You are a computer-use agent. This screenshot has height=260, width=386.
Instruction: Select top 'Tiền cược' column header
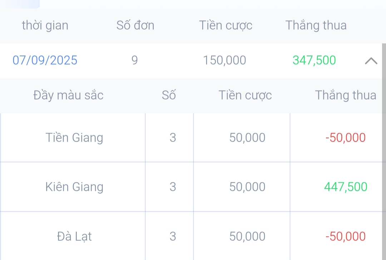click(226, 25)
